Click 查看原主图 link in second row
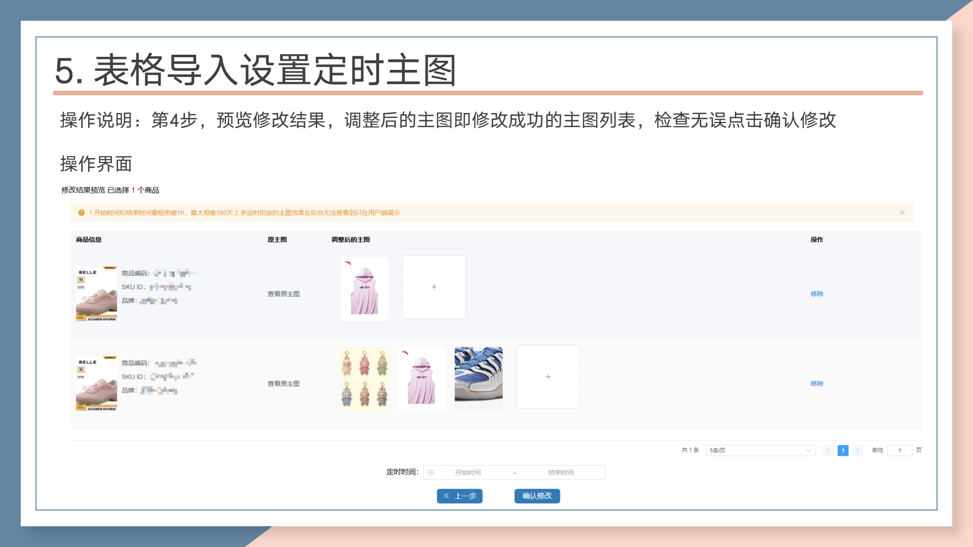The image size is (973, 547). tap(283, 384)
